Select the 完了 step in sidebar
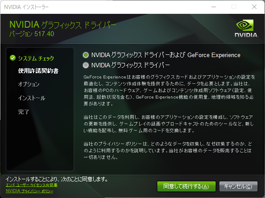The image size is (265, 198). 24,111
